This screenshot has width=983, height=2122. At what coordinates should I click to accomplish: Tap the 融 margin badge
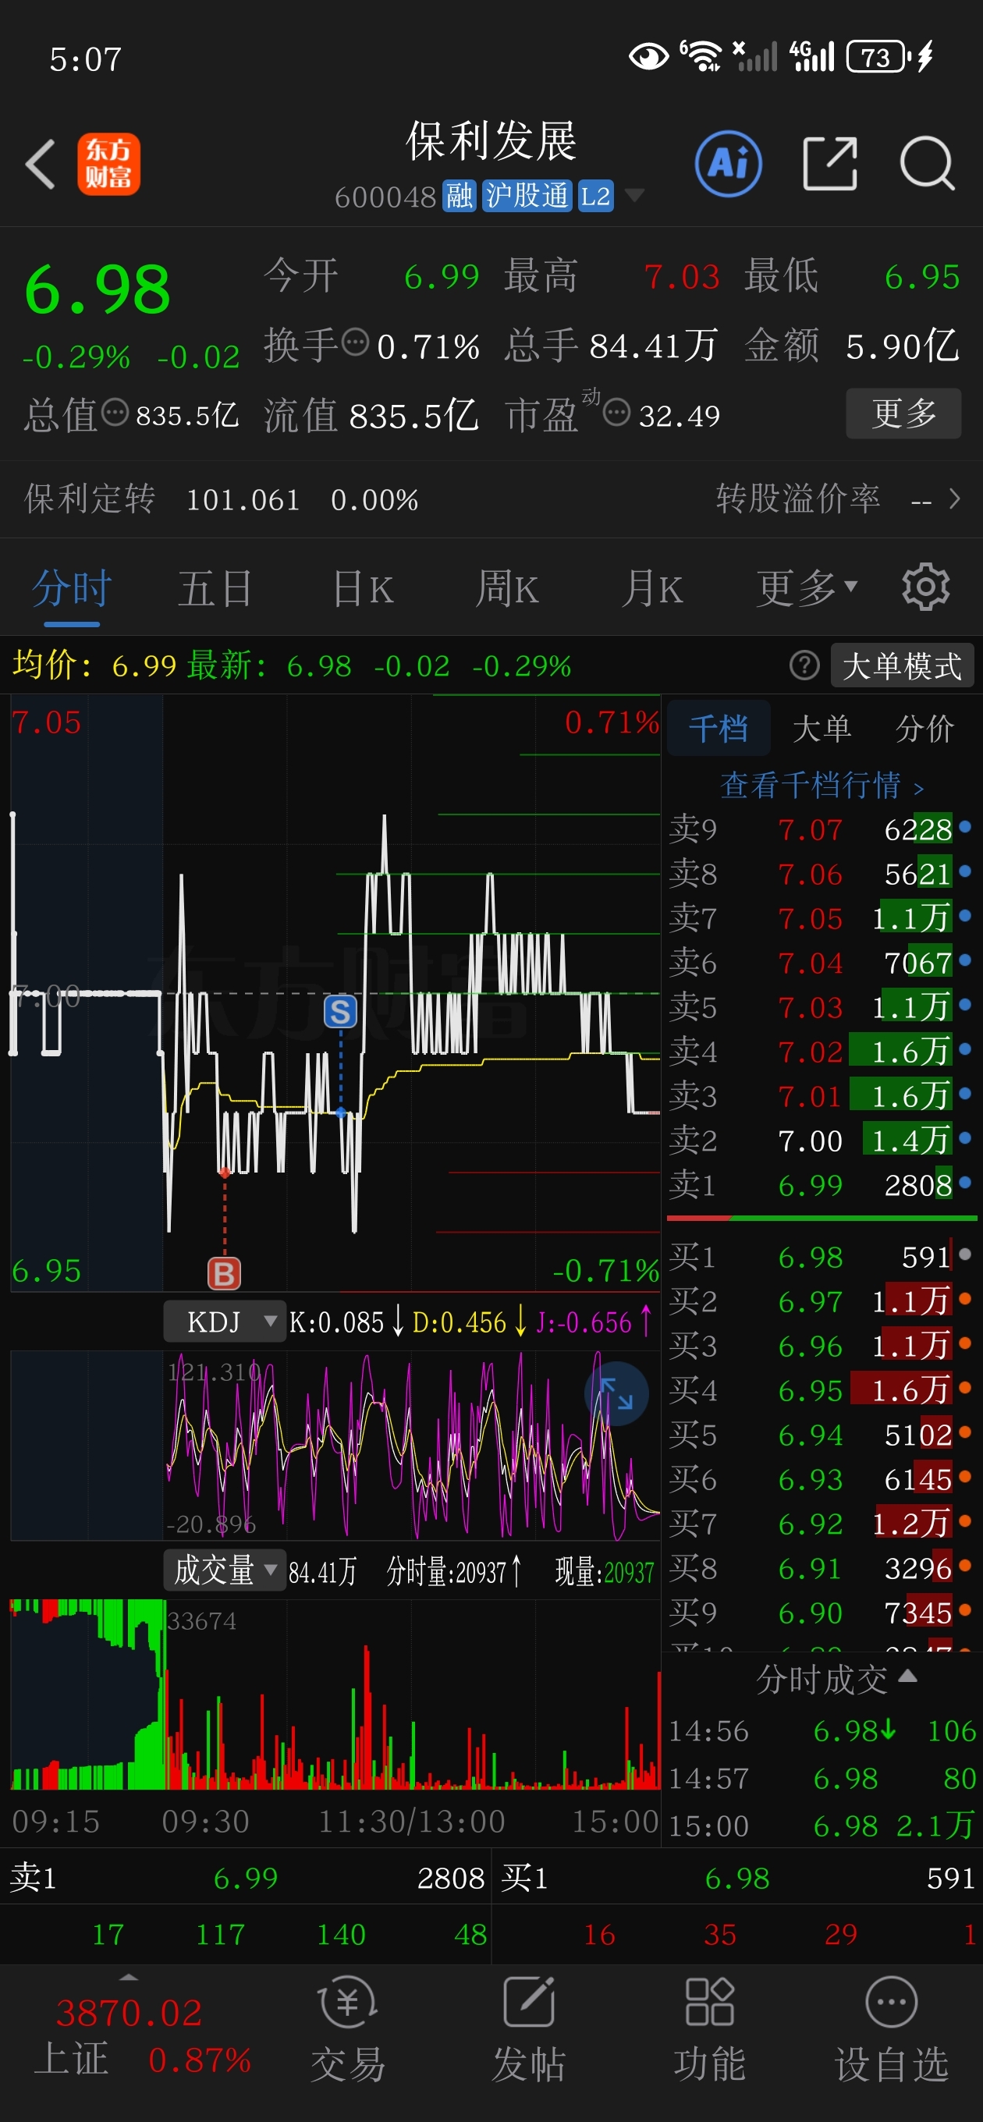(460, 196)
